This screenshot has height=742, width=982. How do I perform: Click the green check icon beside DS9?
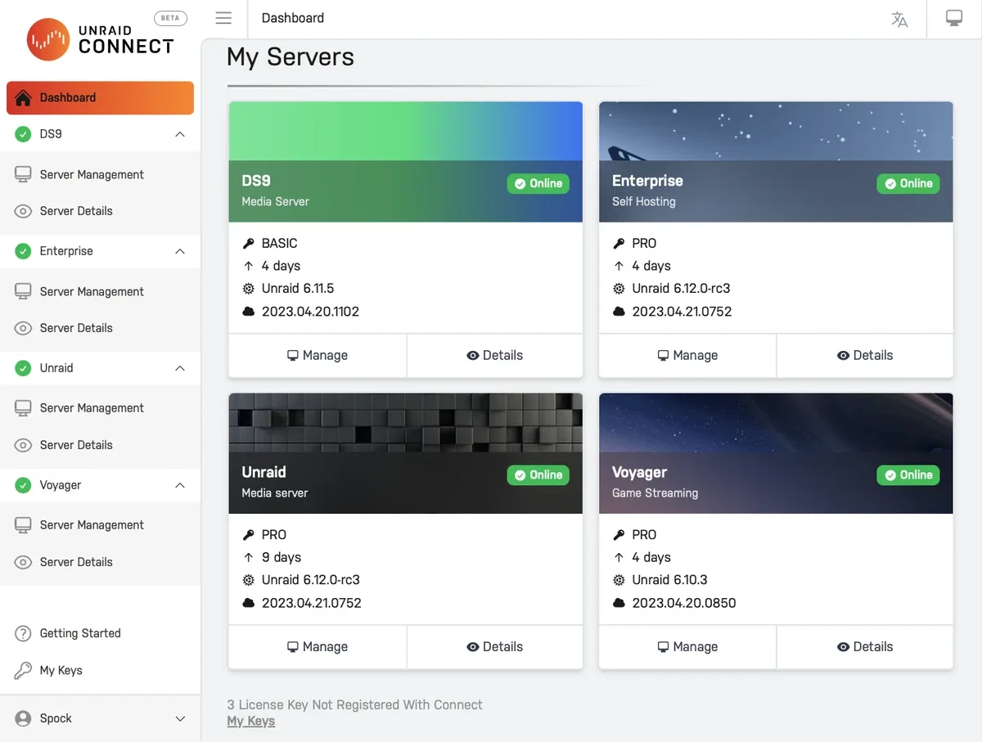point(24,134)
